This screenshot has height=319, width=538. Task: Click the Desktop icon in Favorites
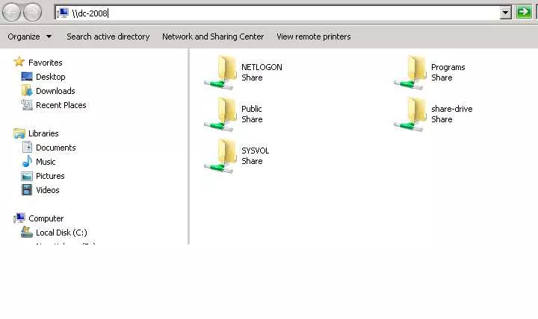coord(27,76)
